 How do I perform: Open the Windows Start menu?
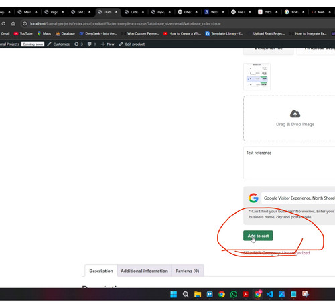click(174, 294)
